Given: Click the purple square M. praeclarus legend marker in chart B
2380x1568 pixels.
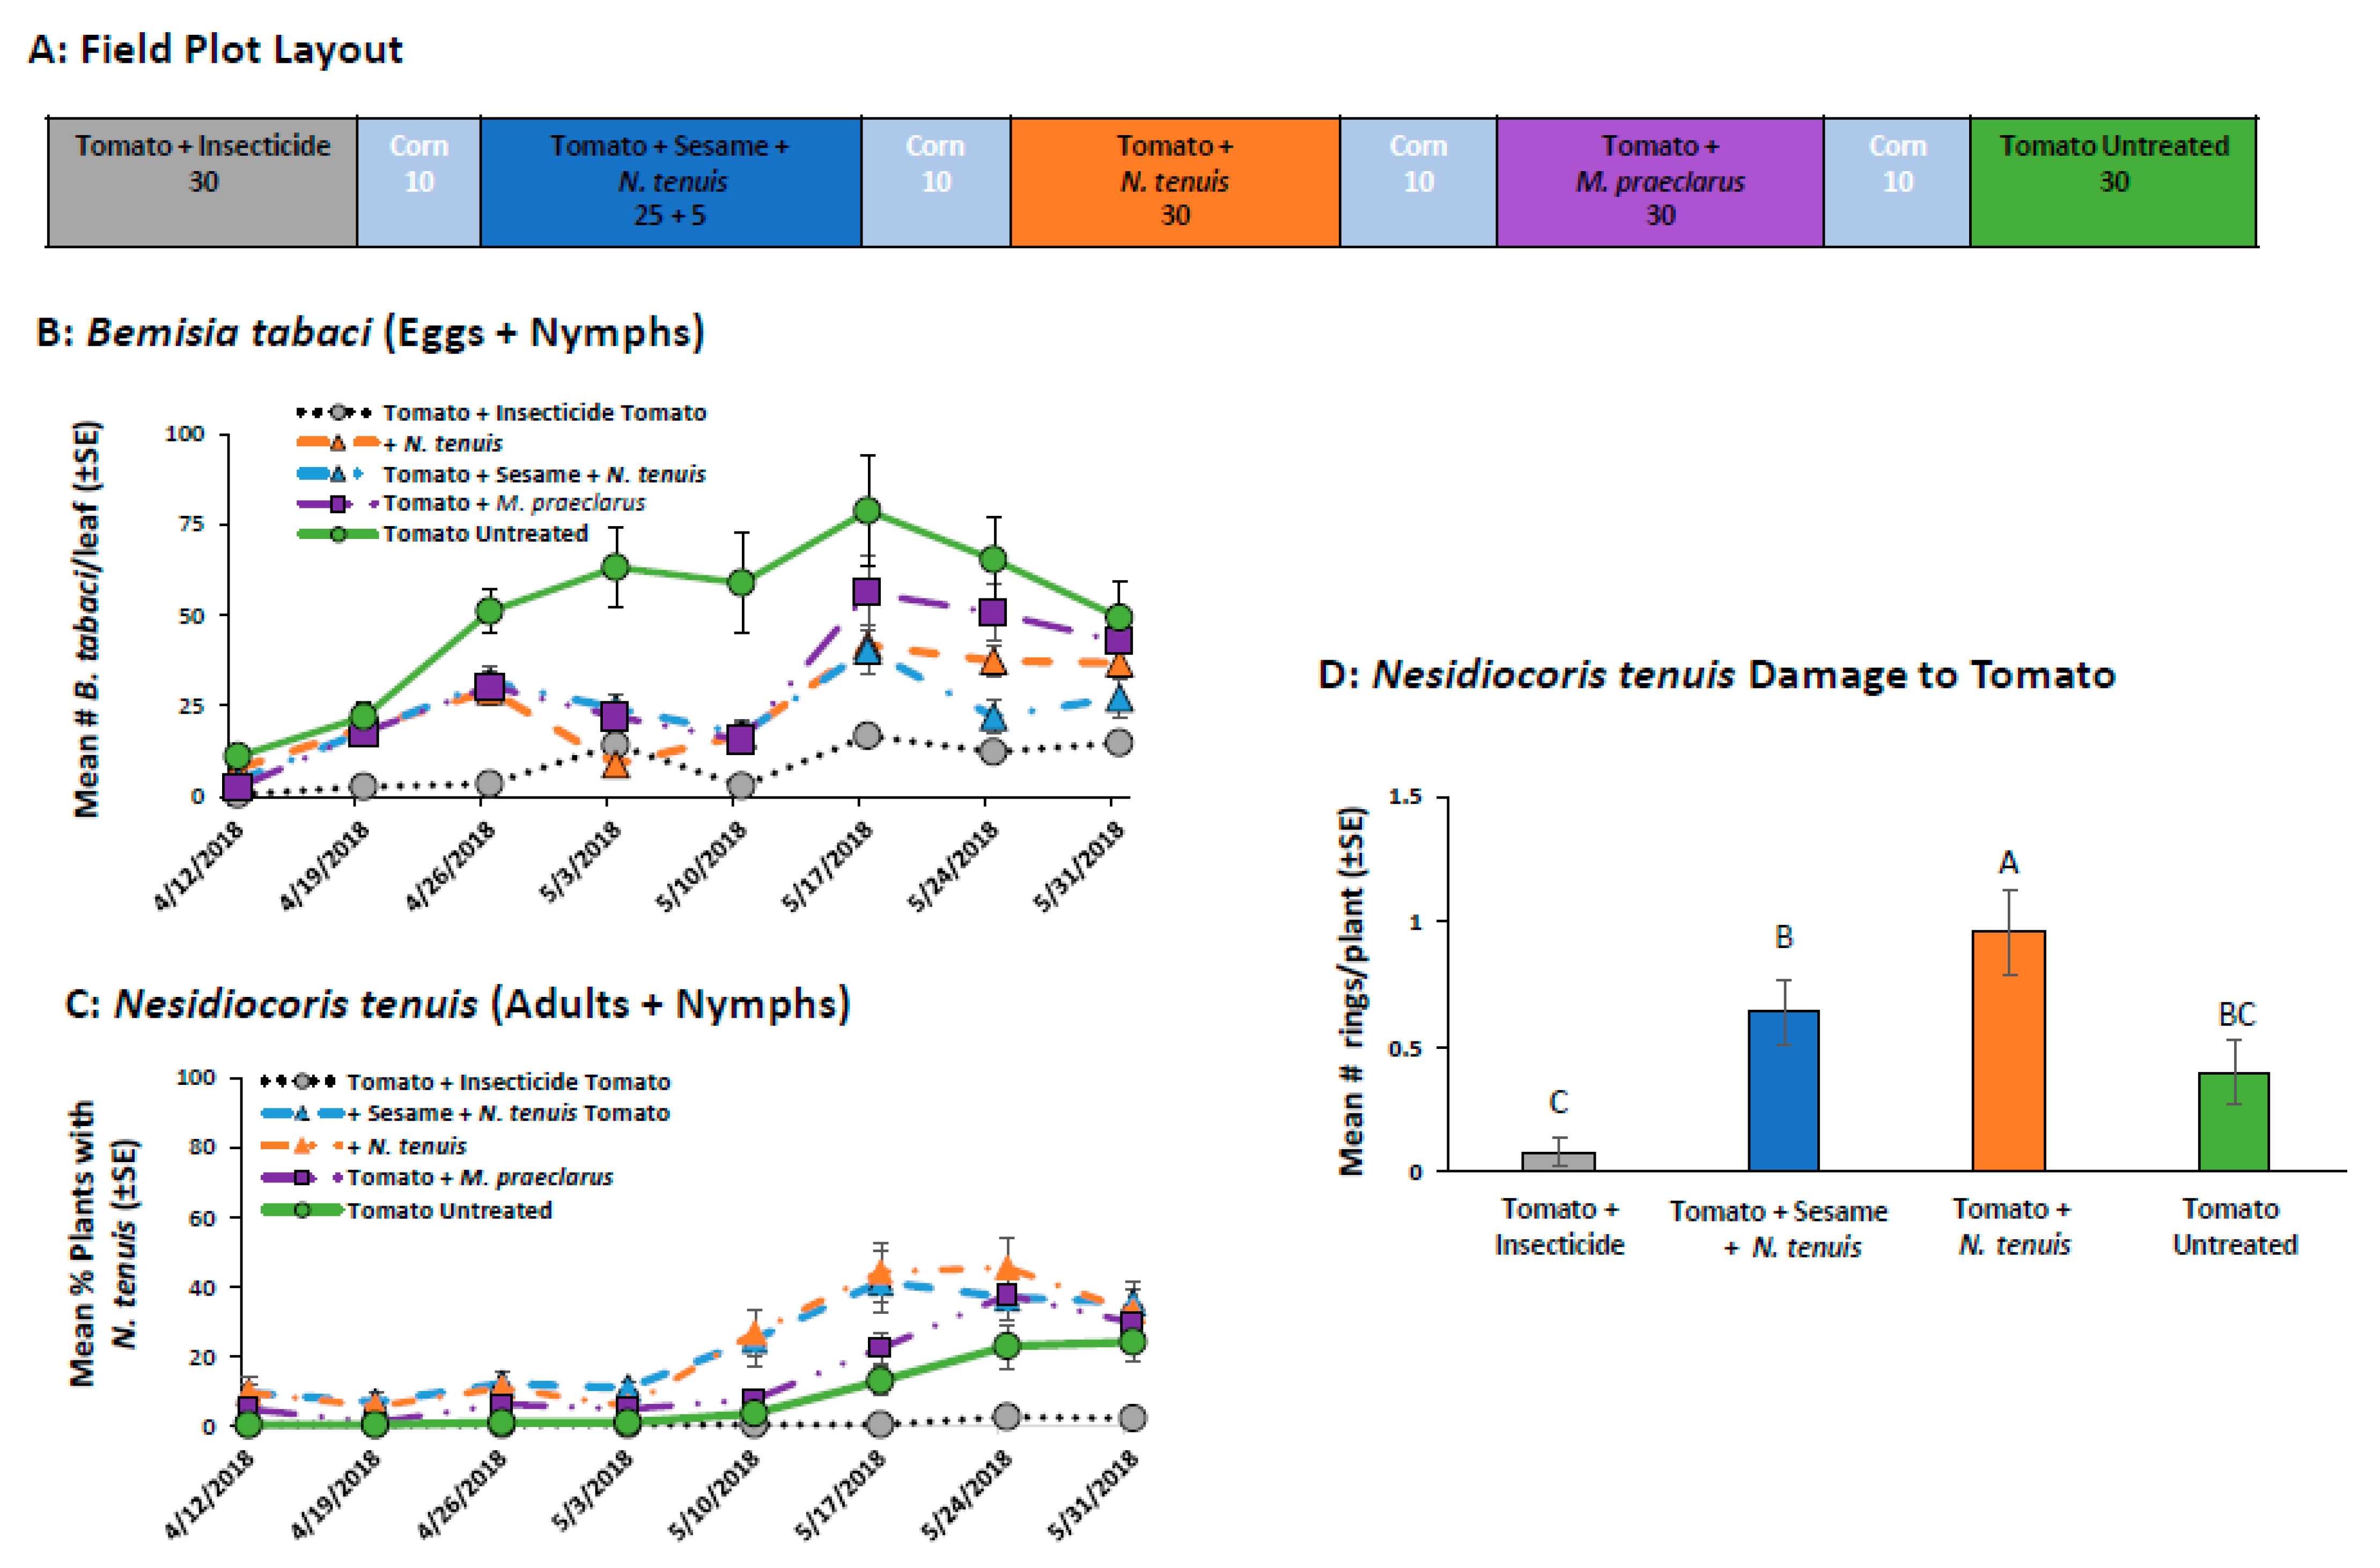Looking at the screenshot, I should point(338,503).
